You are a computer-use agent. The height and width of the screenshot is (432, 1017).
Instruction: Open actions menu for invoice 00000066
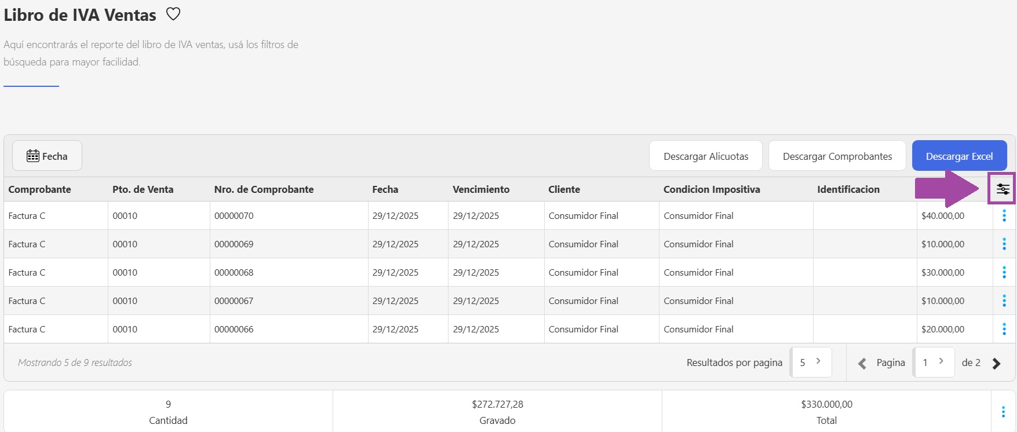coord(1004,329)
